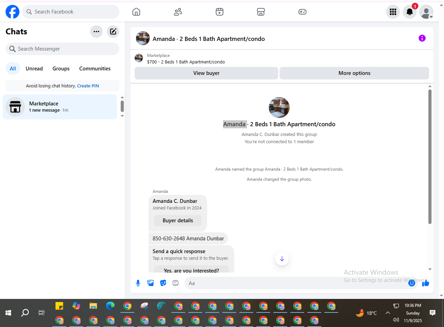Open File Explorer from the taskbar

coord(93,306)
